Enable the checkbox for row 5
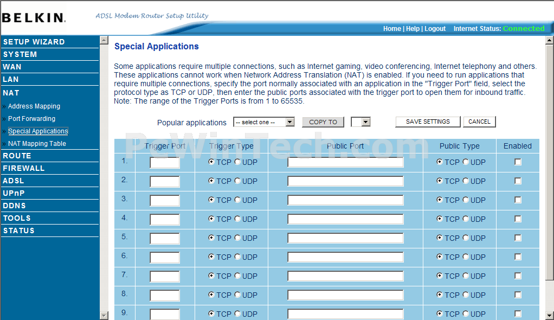554x320 pixels. [x=518, y=238]
